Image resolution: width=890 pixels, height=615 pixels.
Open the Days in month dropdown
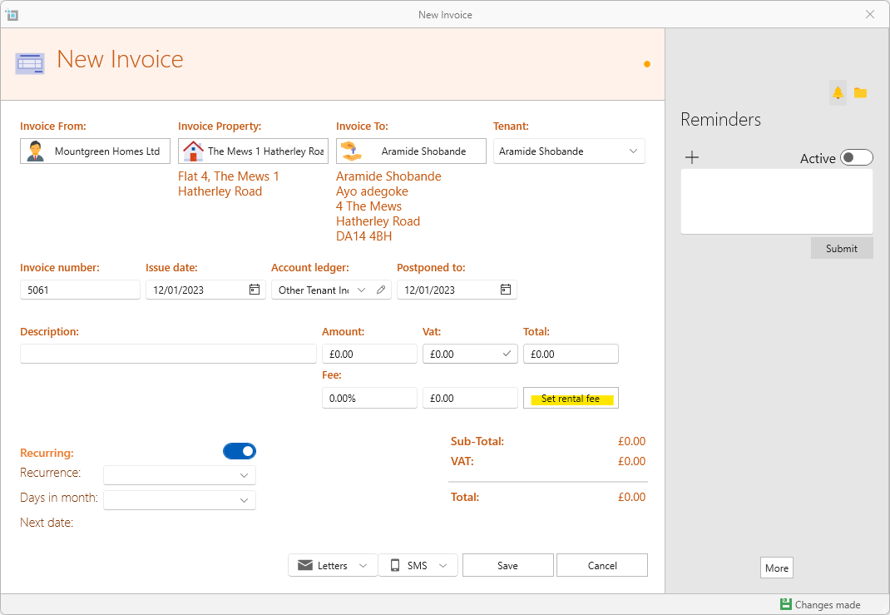[x=180, y=499]
